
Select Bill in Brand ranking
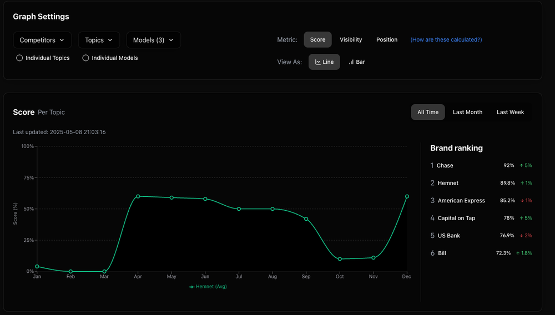coord(442,253)
